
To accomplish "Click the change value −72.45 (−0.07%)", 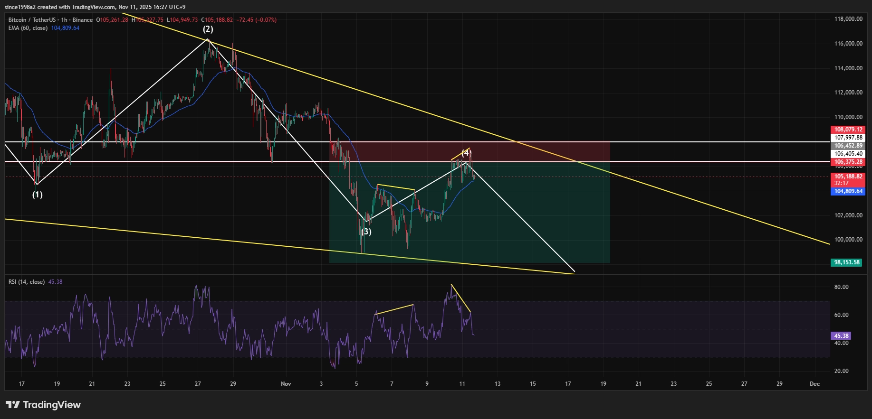I will point(257,20).
